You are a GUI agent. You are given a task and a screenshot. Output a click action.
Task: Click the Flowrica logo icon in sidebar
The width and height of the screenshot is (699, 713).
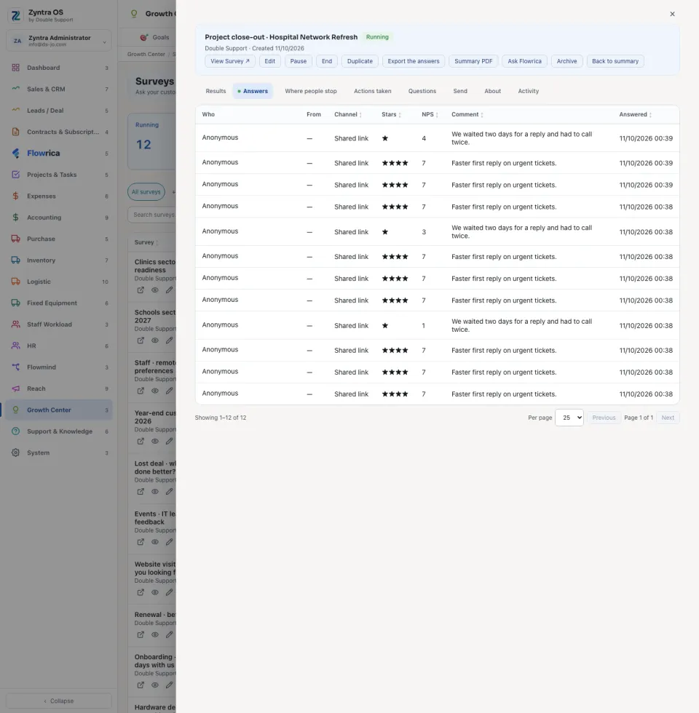(x=15, y=154)
